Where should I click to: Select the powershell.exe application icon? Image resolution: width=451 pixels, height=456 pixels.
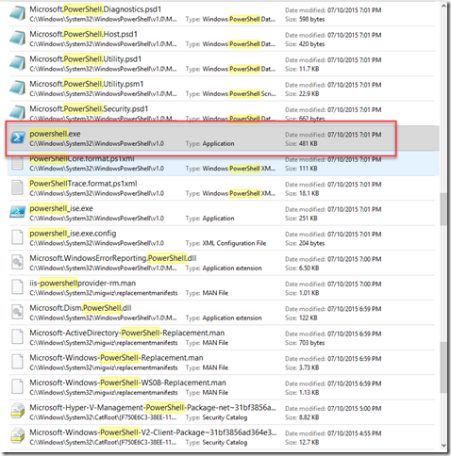click(x=17, y=138)
